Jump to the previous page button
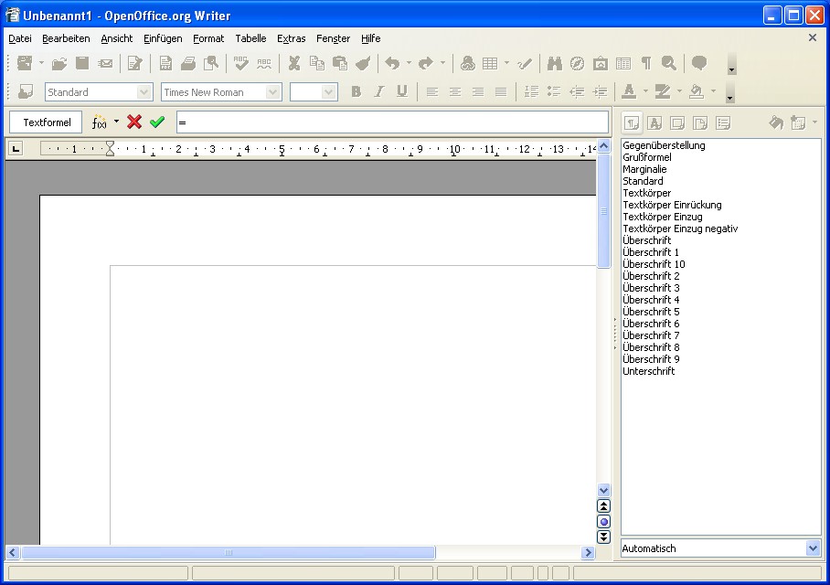Screen dimensions: 830x585 point(603,506)
